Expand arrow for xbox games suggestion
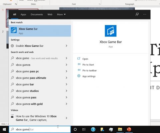The height and width of the screenshot is (133, 160). [x=66, y=65]
